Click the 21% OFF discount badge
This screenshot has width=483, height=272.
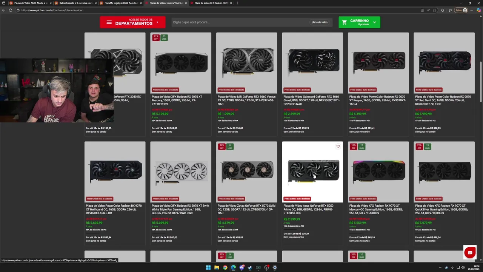(156, 37)
